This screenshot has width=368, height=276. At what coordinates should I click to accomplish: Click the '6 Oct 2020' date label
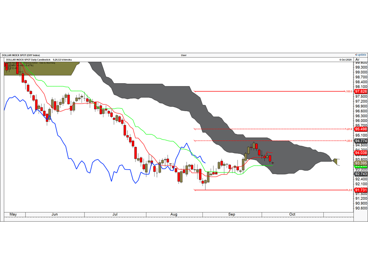(345, 60)
